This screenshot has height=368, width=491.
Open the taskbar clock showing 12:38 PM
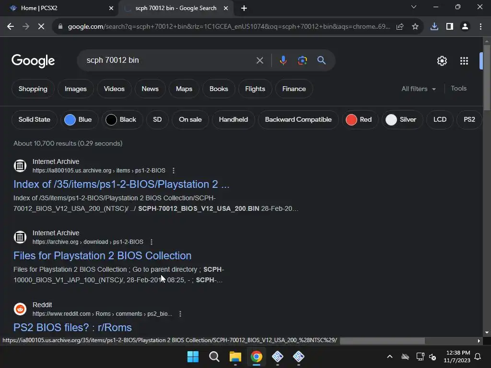457,356
